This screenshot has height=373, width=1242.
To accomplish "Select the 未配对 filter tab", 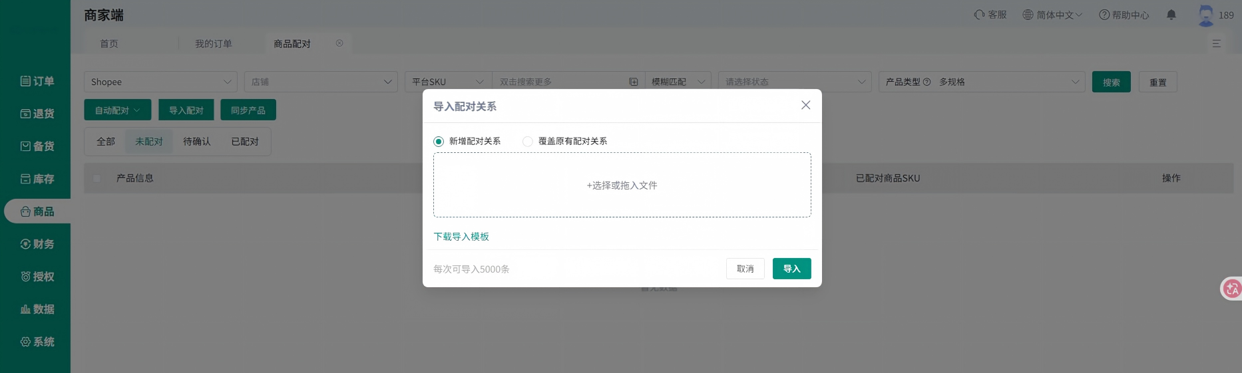I will pyautogui.click(x=149, y=142).
